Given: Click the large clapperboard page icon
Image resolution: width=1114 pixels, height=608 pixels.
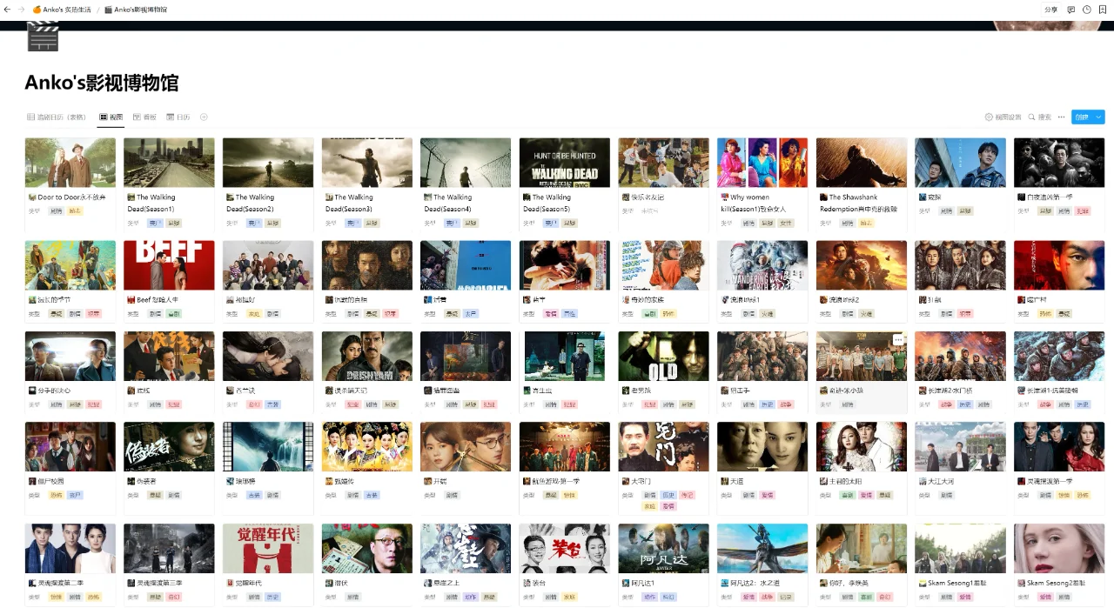Looking at the screenshot, I should [x=43, y=37].
